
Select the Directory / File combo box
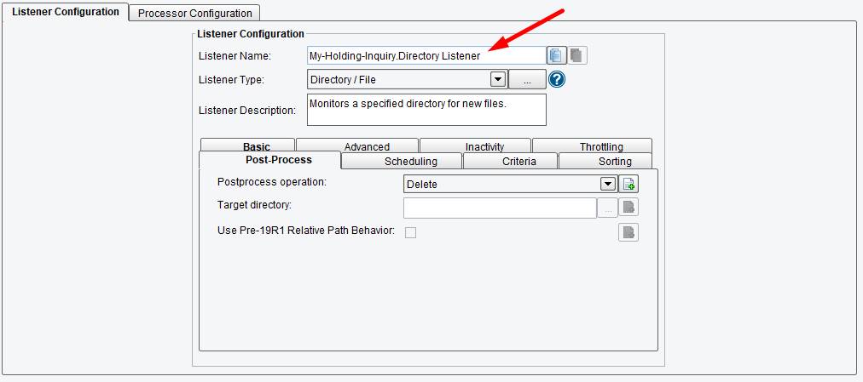[x=408, y=80]
